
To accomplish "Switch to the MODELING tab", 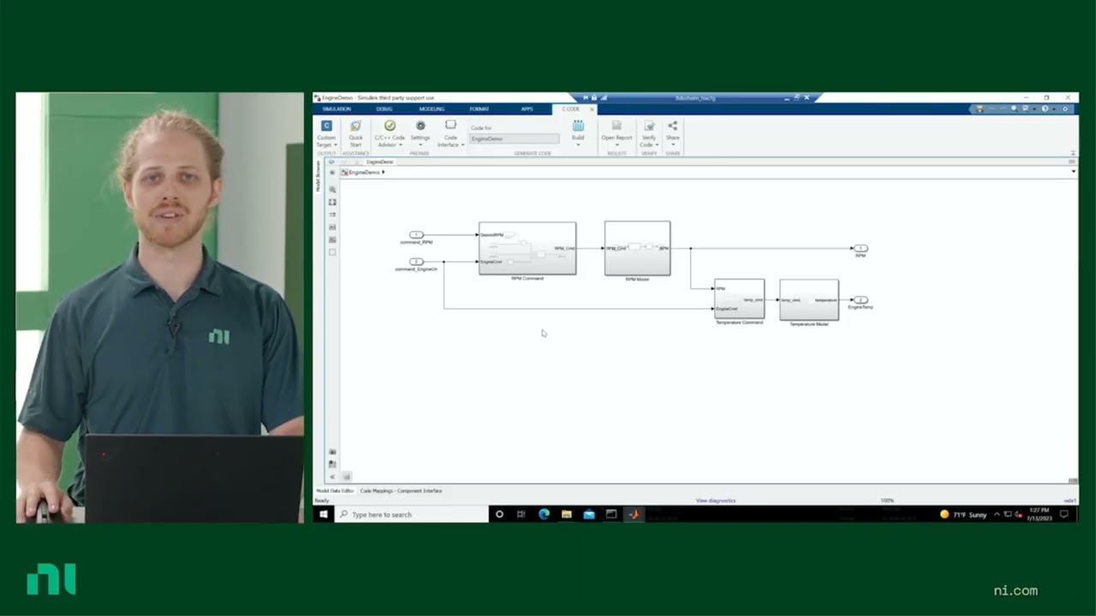I will [x=432, y=109].
